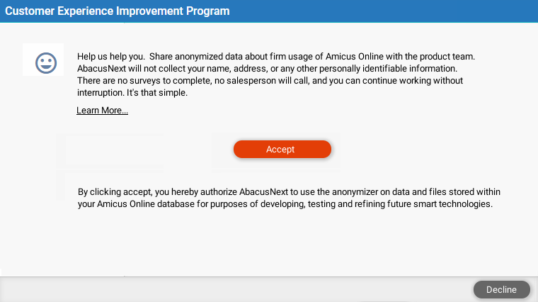538x302 pixels.
Task: Open the Learn More link
Action: pyautogui.click(x=102, y=111)
